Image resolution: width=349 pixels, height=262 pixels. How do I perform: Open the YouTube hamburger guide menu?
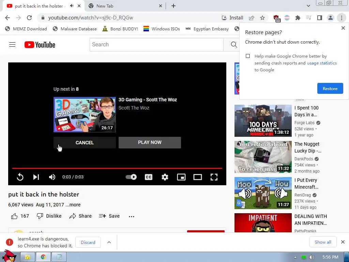pyautogui.click(x=12, y=45)
